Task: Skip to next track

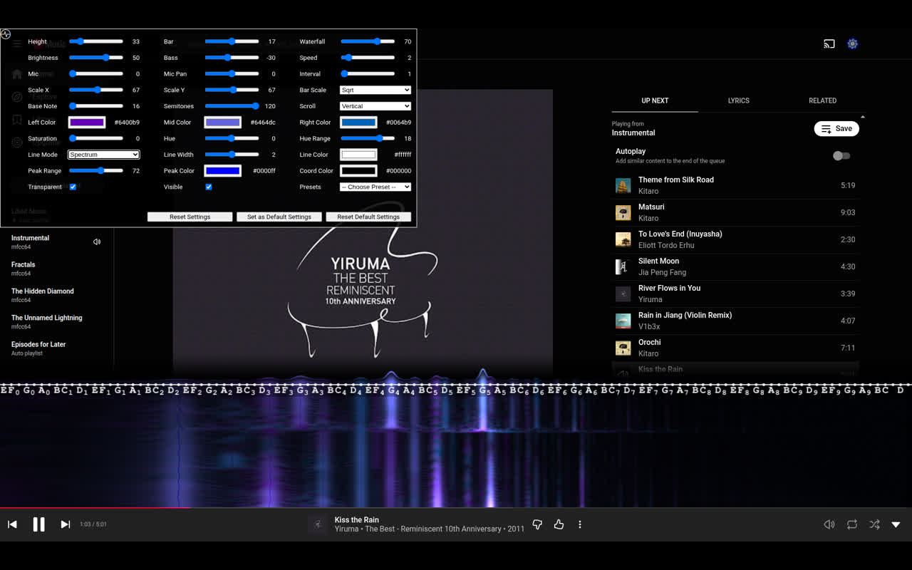Action: [x=66, y=524]
